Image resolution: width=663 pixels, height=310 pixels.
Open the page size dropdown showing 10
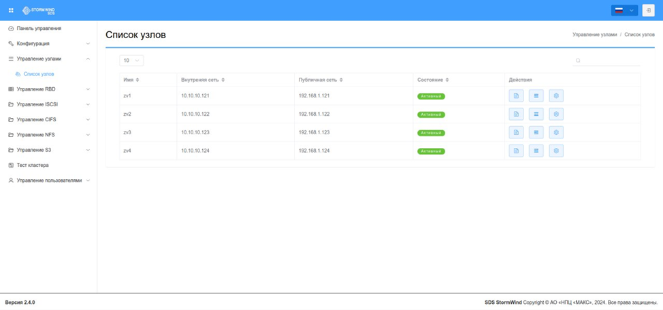131,61
